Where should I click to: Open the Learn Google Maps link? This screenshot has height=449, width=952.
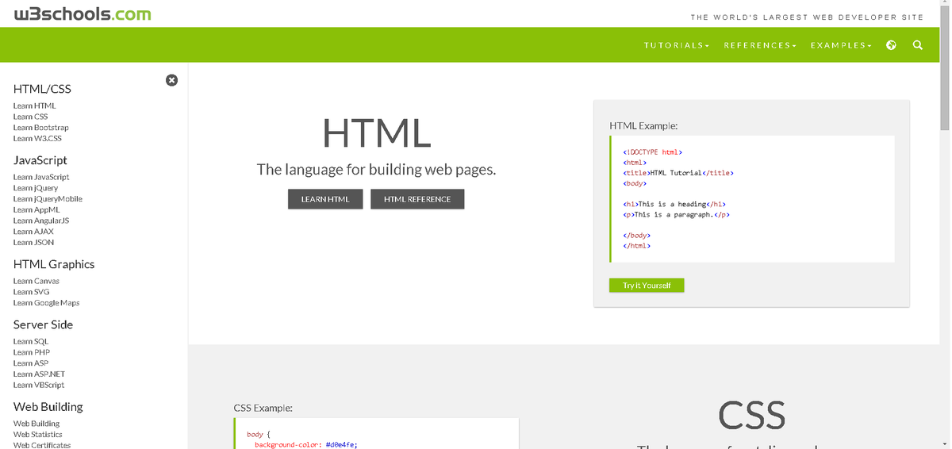click(46, 303)
